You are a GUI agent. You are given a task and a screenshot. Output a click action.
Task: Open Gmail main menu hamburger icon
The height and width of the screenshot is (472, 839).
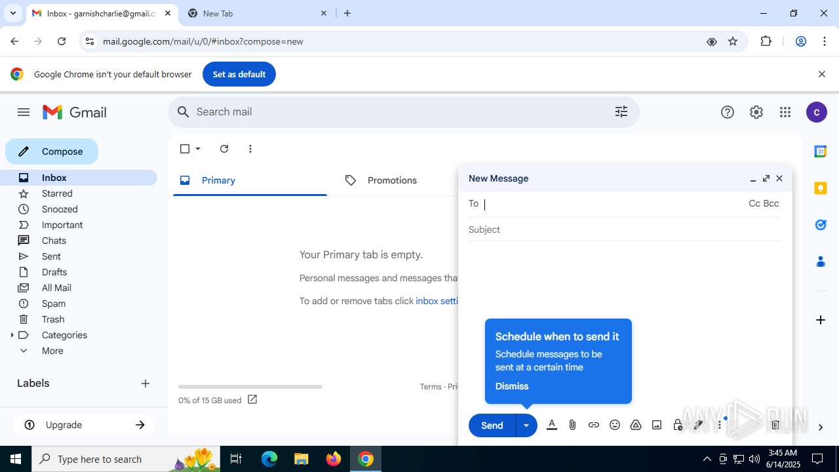point(24,112)
